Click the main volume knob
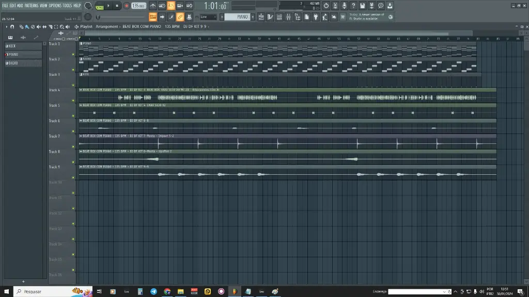The height and width of the screenshot is (297, 529). (x=88, y=6)
